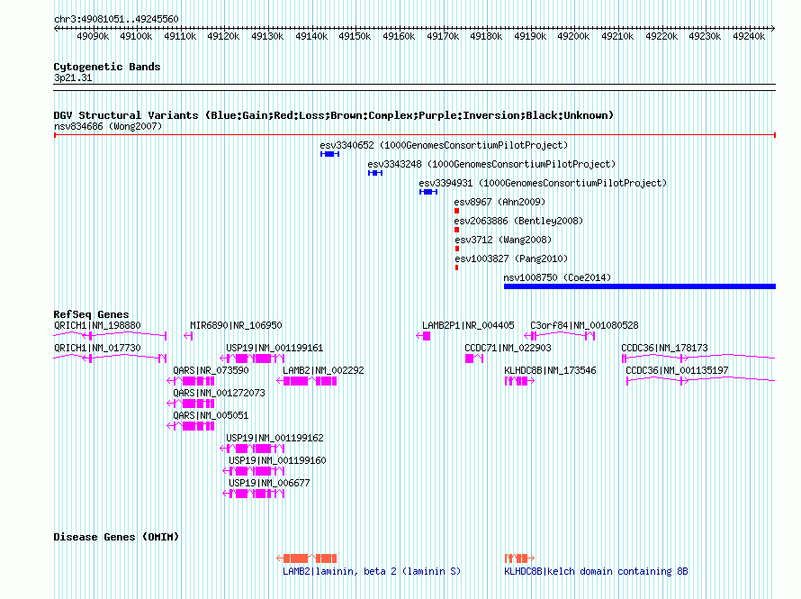Click the QARS NM_001272073 gene glyph

[191, 404]
